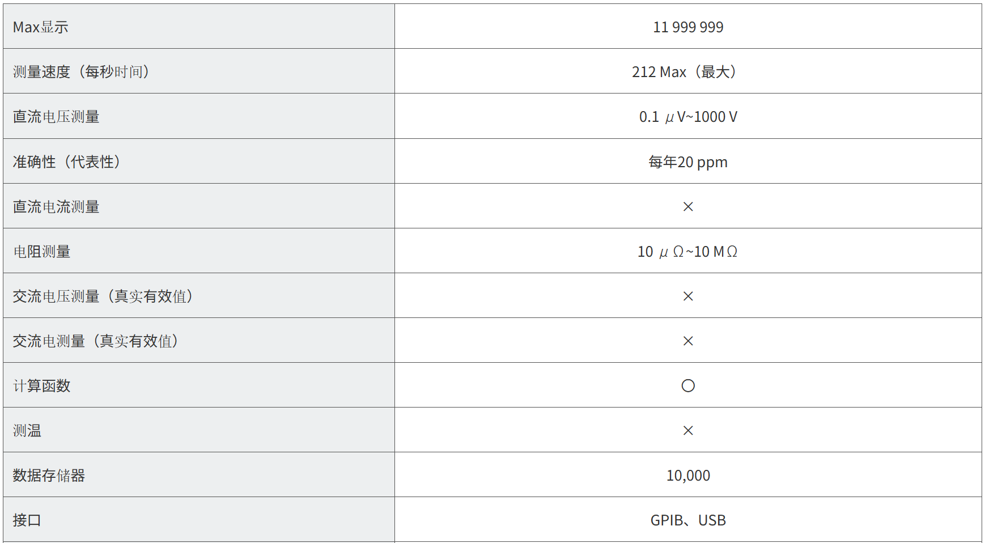Click the 直流电压测量 row label
985x543 pixels.
point(56,117)
